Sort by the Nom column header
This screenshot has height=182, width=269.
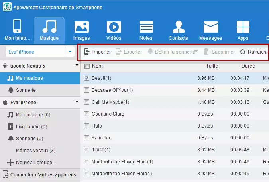(97, 66)
